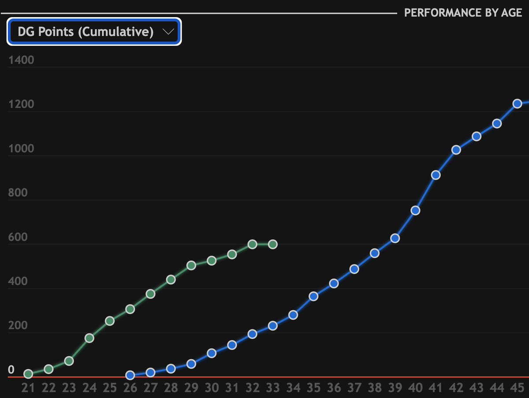
Task: Select blue data point at age 27
Action: click(150, 372)
